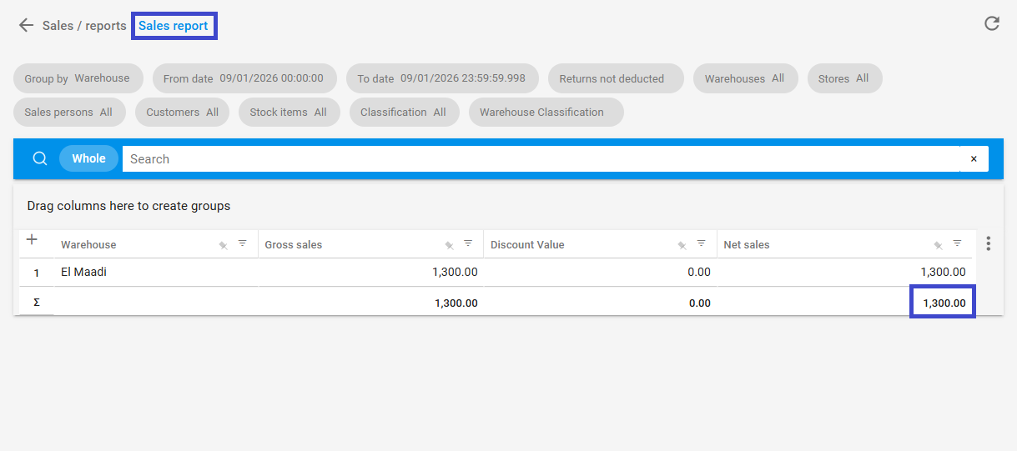Select the El Maadi warehouse cell
The height and width of the screenshot is (451, 1017).
coord(156,272)
